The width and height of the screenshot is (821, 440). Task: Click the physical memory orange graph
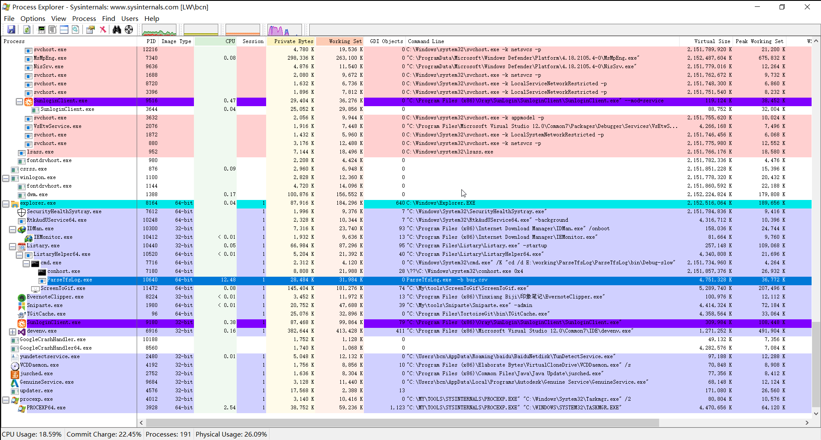coord(243,30)
